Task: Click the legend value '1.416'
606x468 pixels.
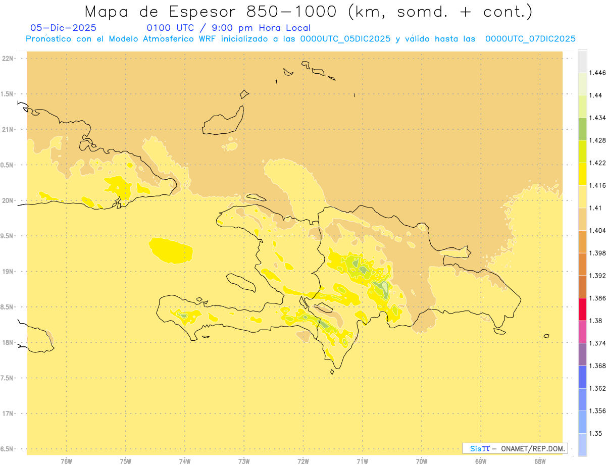Action: pyautogui.click(x=597, y=186)
